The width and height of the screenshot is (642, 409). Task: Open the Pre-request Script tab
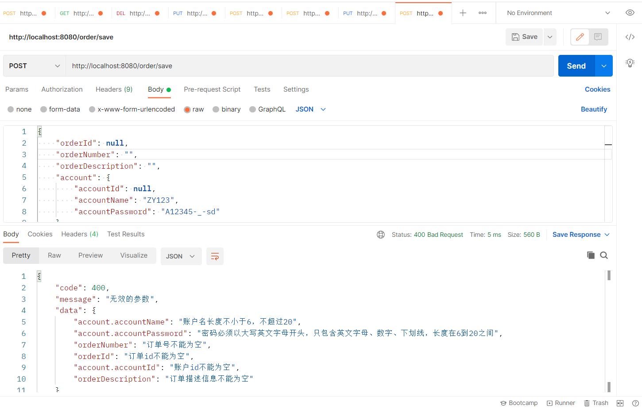pyautogui.click(x=212, y=89)
